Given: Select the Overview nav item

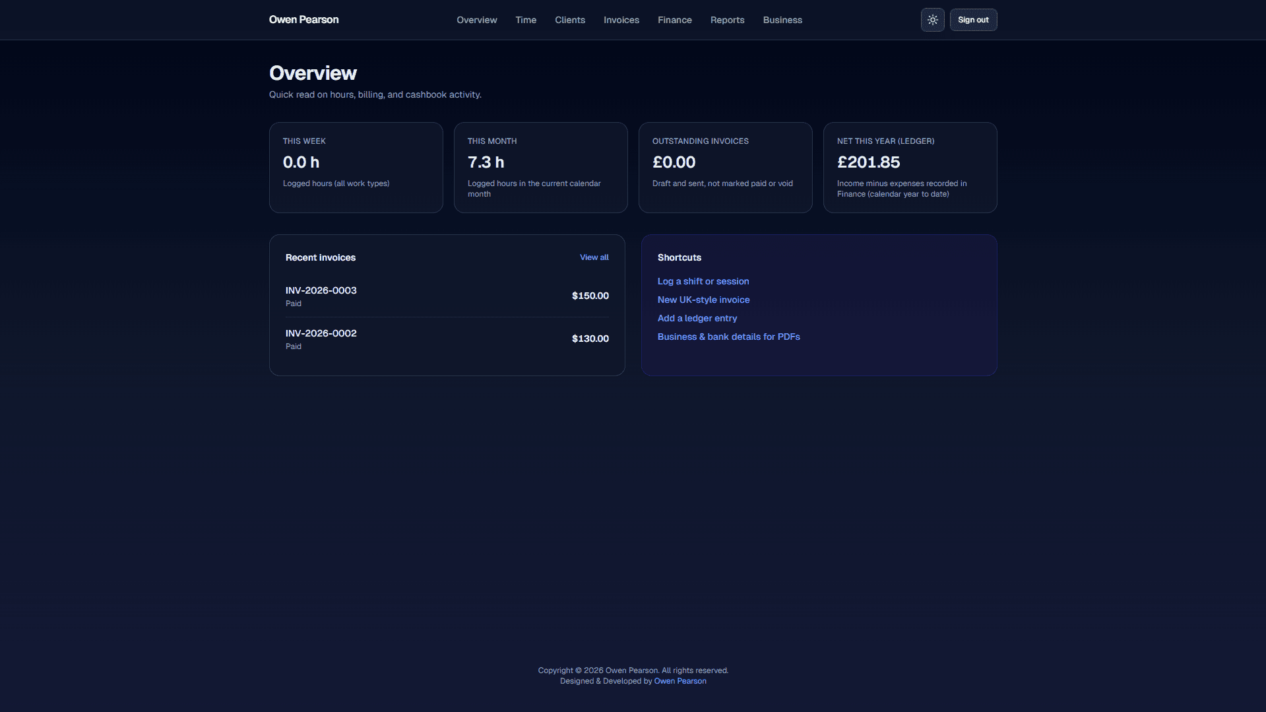Looking at the screenshot, I should coord(476,20).
